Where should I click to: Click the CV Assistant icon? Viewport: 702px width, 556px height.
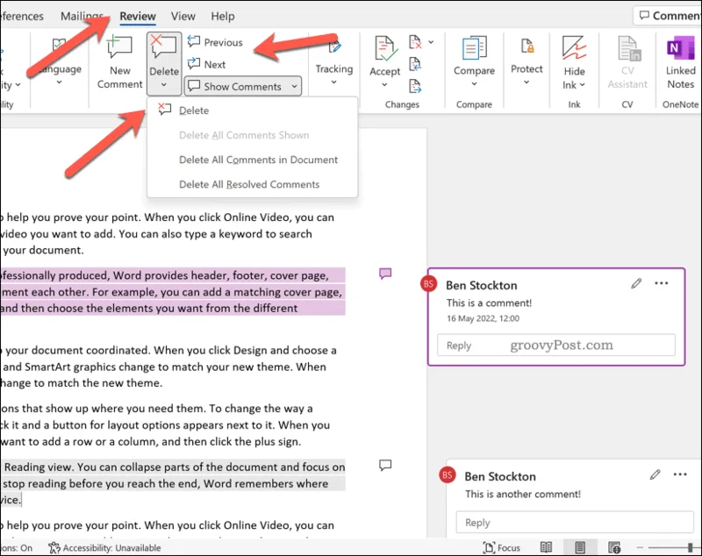pos(629,48)
